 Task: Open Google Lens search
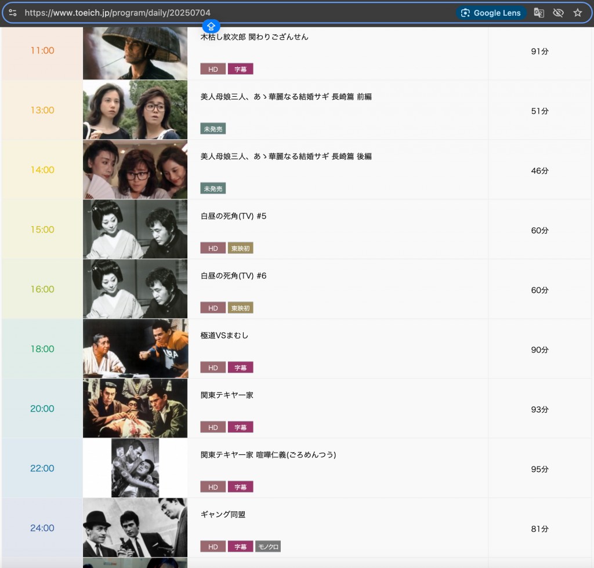pos(491,13)
